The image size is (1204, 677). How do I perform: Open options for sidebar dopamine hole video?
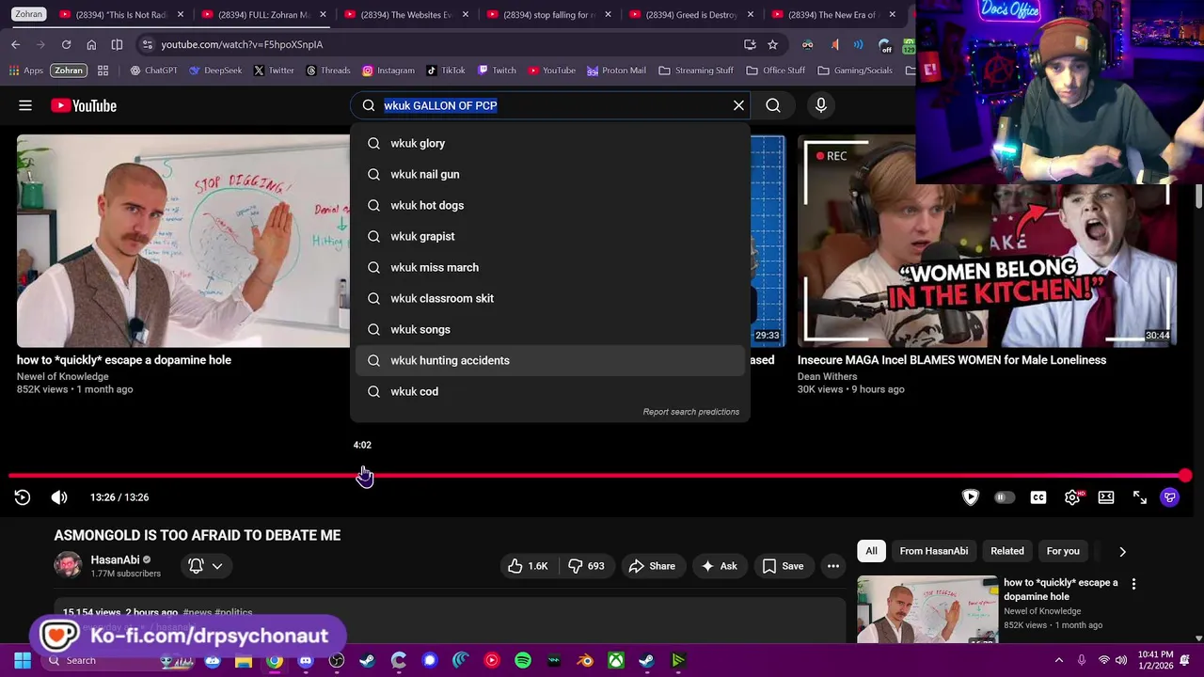pyautogui.click(x=1133, y=584)
